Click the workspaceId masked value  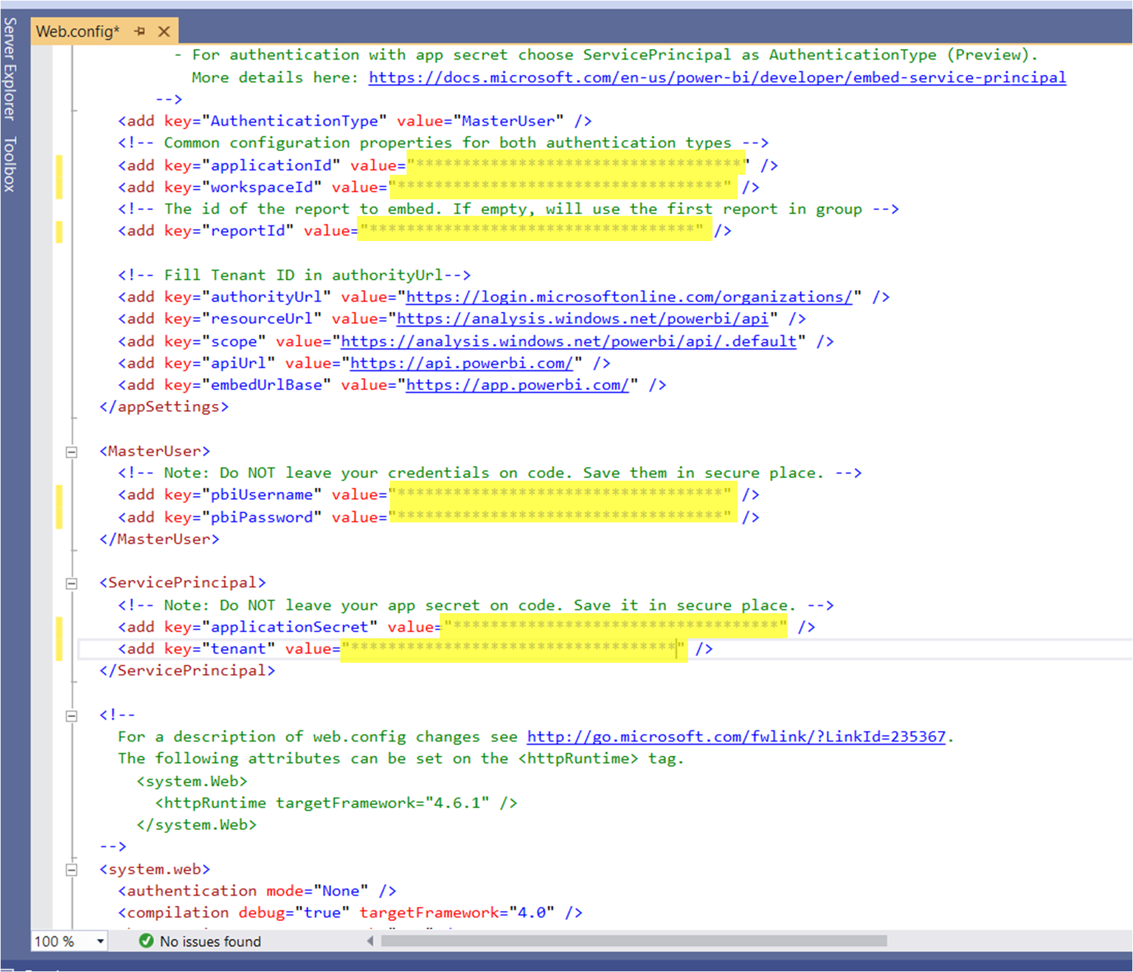pos(564,187)
